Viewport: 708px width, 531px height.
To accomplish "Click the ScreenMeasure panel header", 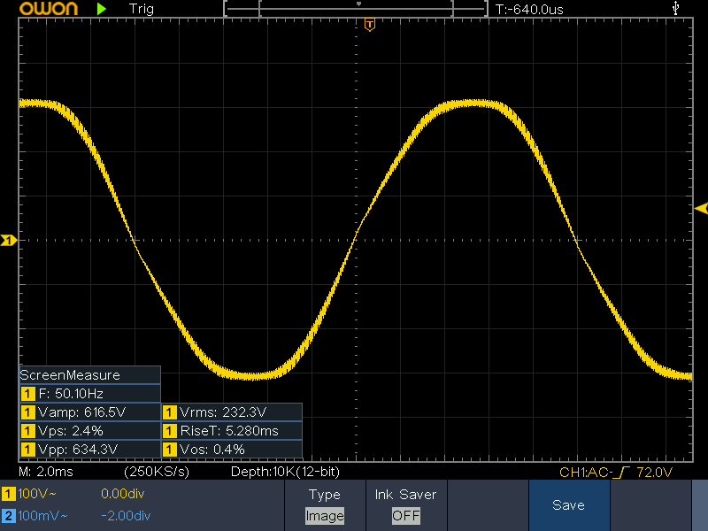I will pyautogui.click(x=90, y=374).
